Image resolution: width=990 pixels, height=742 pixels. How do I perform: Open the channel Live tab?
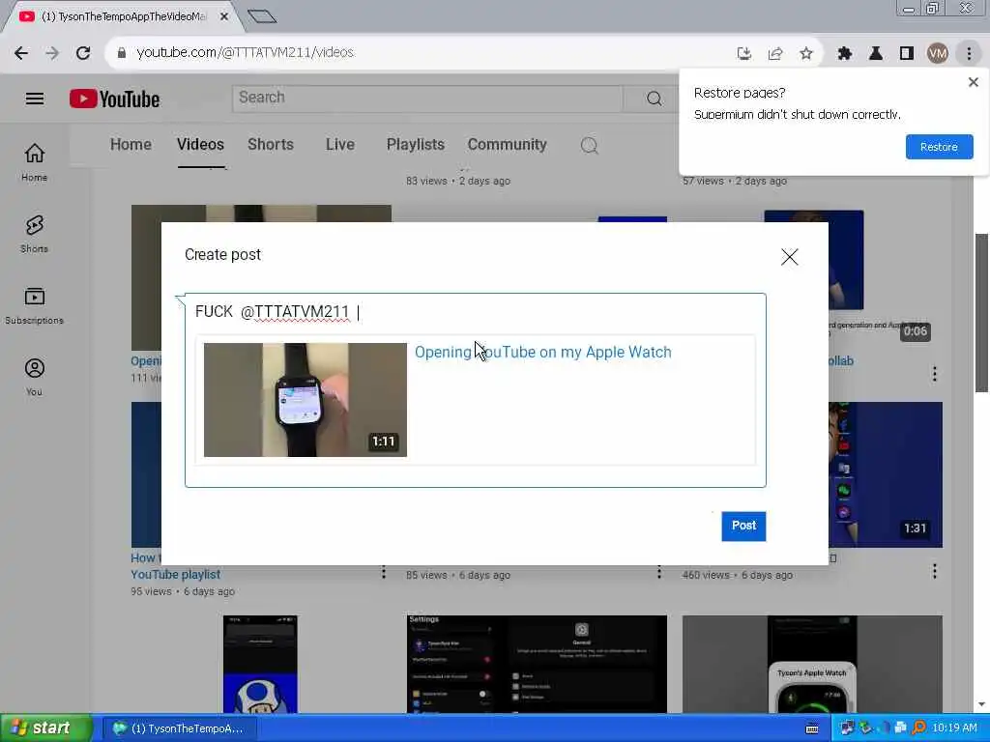coord(339,145)
